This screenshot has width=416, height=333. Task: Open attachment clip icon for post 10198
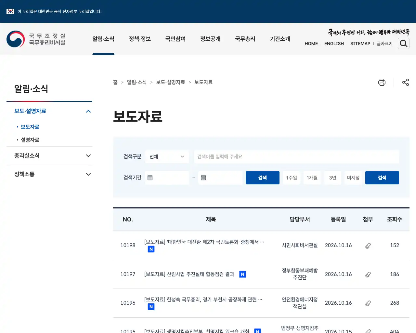[x=368, y=246]
